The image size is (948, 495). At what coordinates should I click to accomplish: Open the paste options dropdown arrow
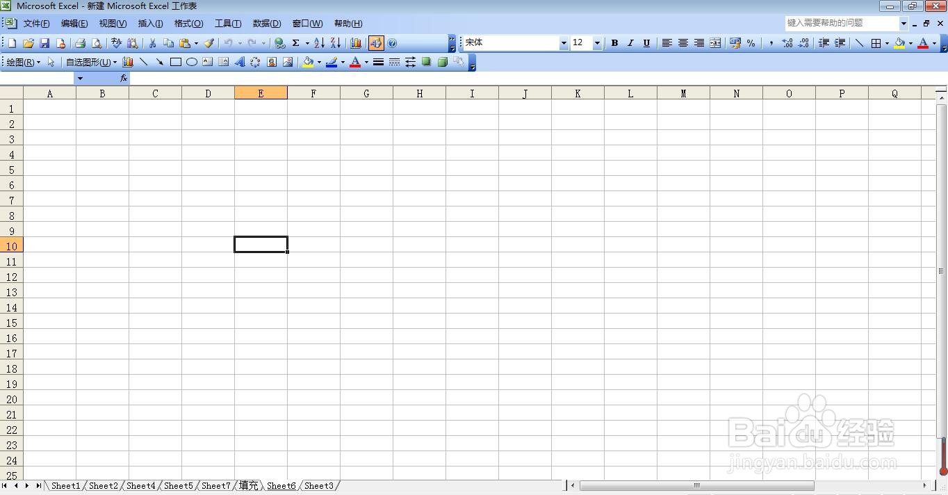coord(196,43)
